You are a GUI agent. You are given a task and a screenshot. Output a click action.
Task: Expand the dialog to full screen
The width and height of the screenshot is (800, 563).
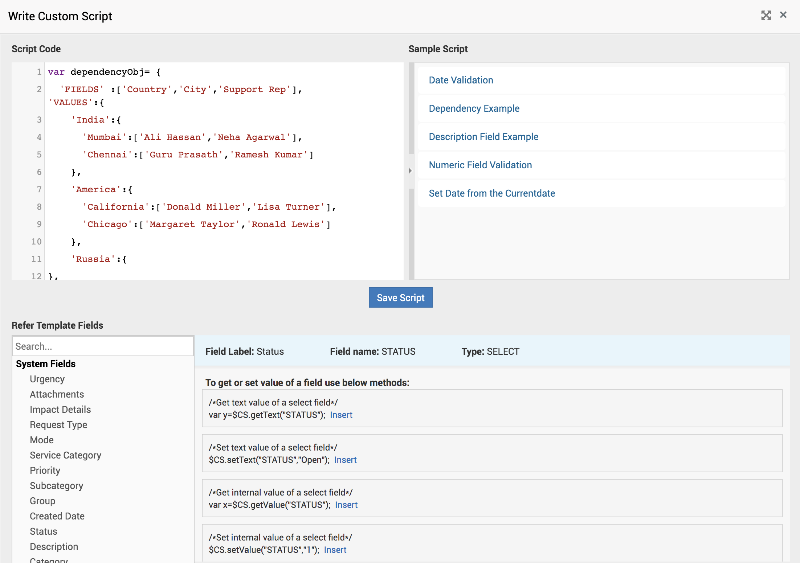pos(766,15)
